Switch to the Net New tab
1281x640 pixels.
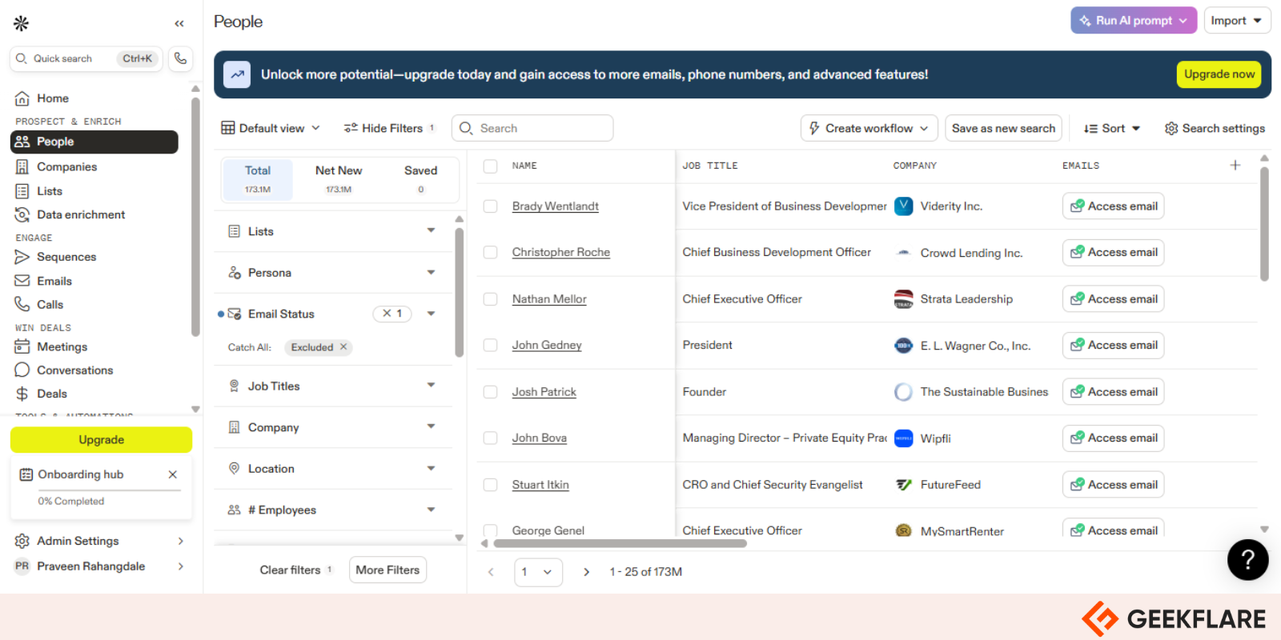click(338, 178)
